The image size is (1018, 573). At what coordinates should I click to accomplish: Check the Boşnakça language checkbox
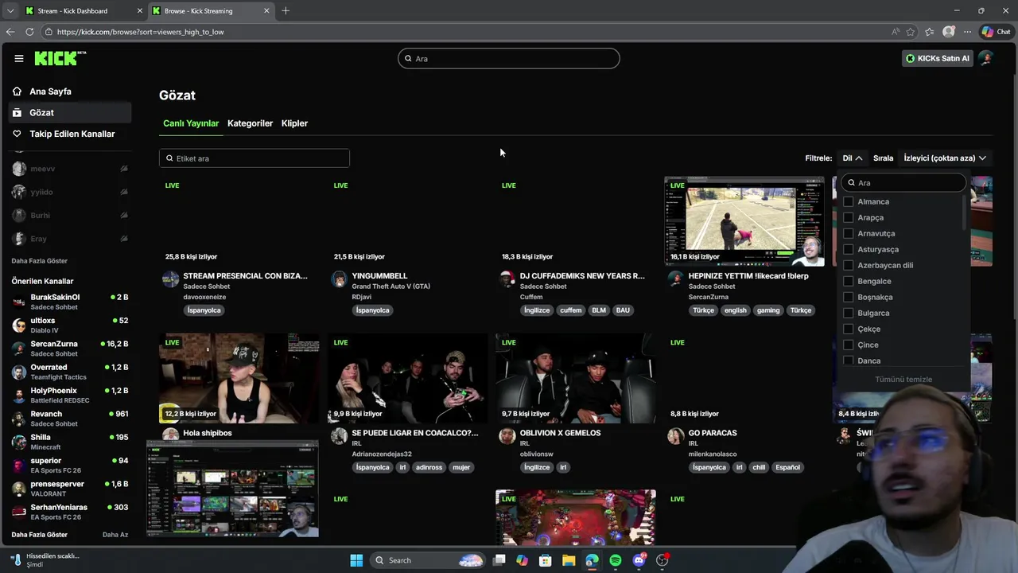pos(848,298)
